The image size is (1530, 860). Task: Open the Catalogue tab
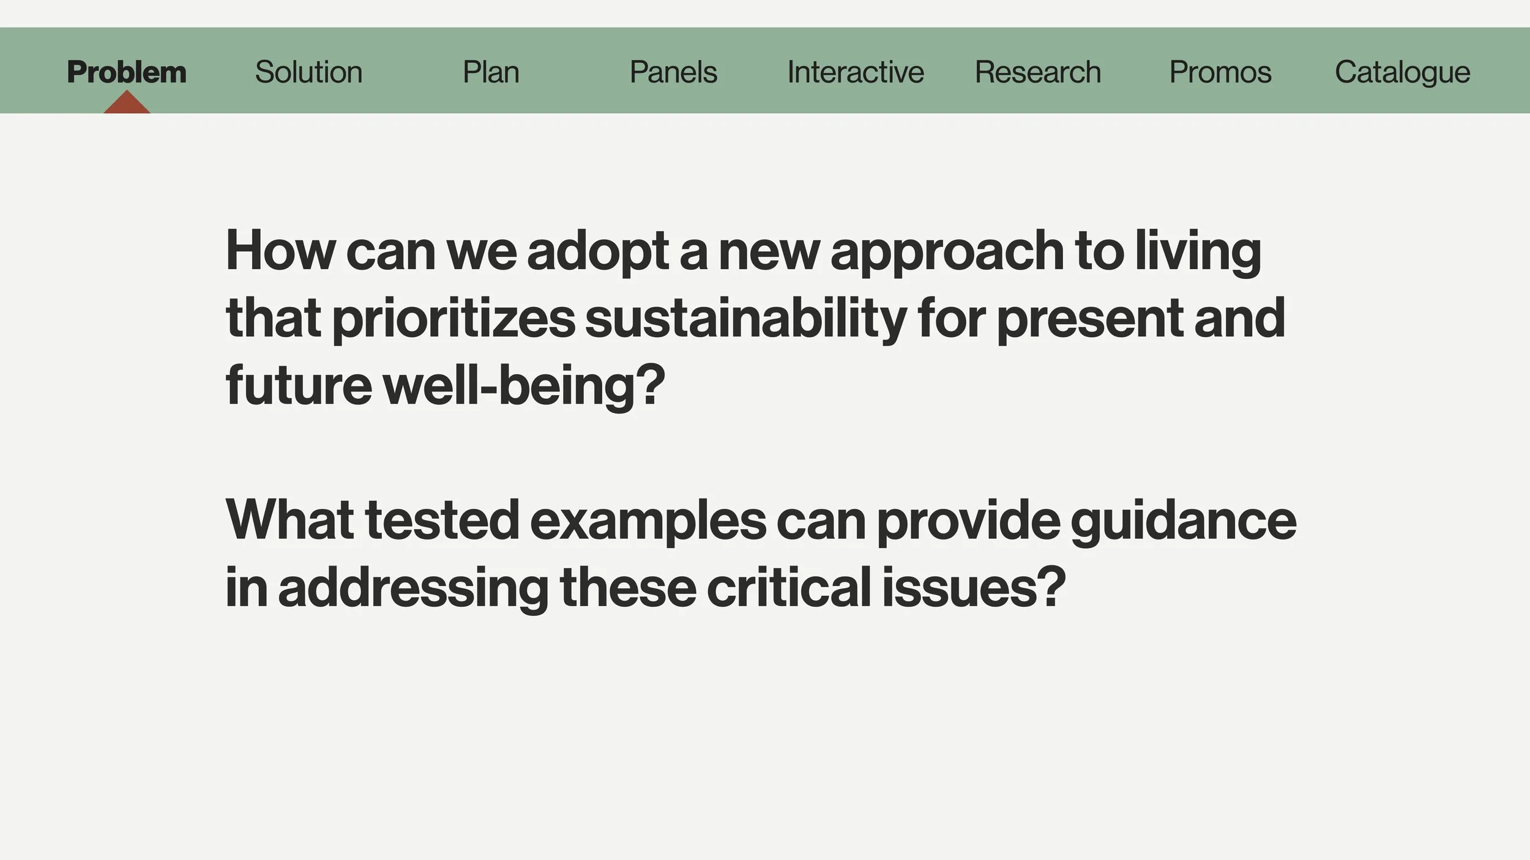(x=1402, y=73)
